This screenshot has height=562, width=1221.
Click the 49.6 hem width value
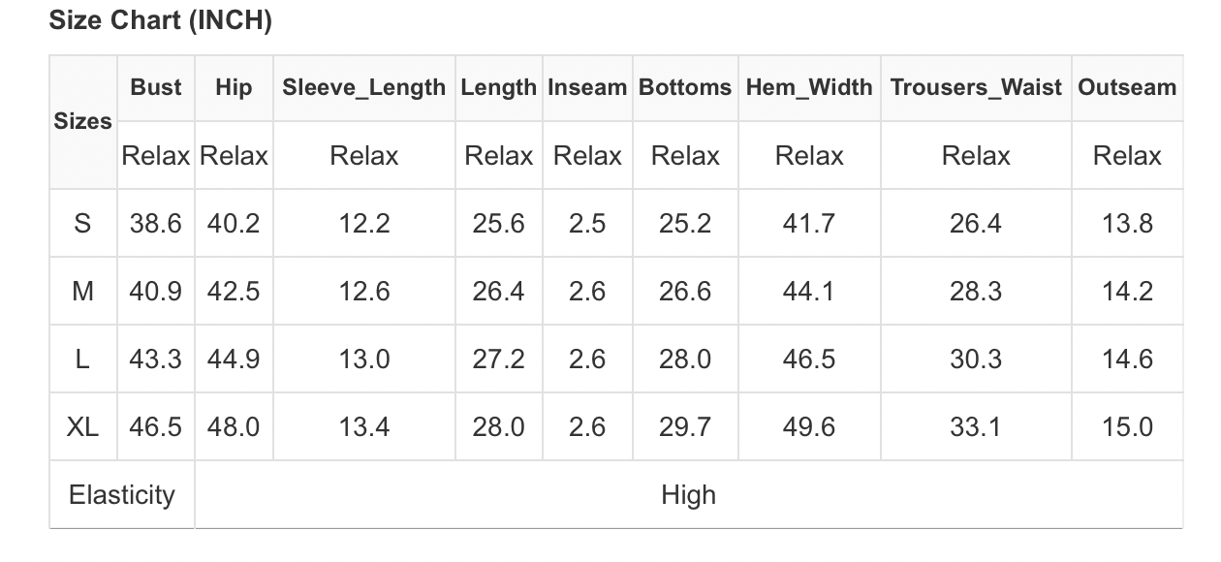coord(809,427)
